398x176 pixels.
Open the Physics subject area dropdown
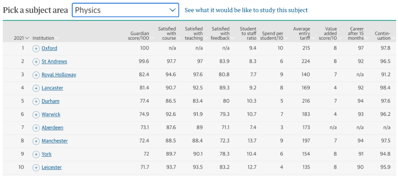(x=125, y=10)
